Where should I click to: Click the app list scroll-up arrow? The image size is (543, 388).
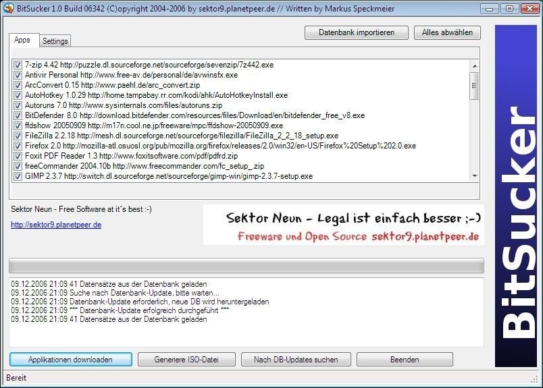click(474, 65)
